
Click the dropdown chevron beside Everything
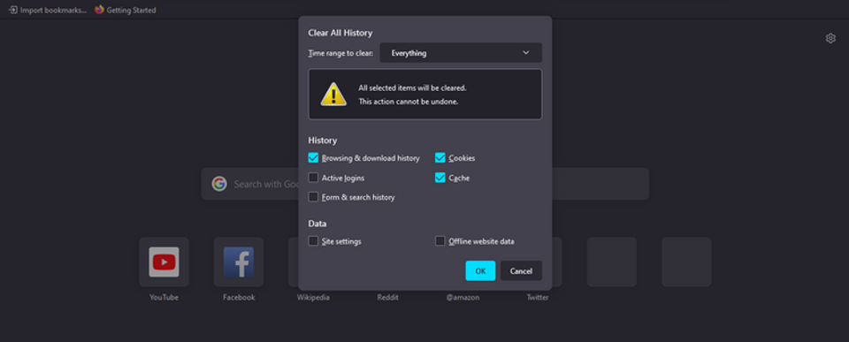pos(525,53)
